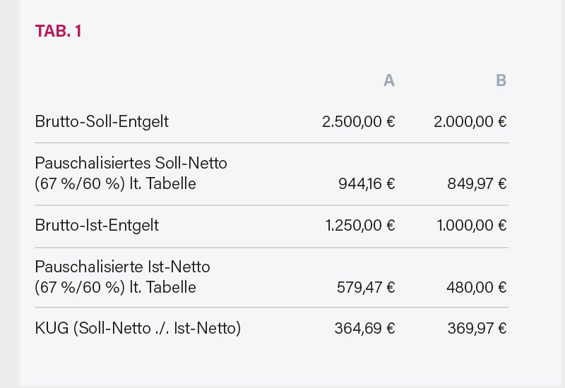Select the 369,97 € KUG value
This screenshot has height=388, width=565.
point(477,328)
